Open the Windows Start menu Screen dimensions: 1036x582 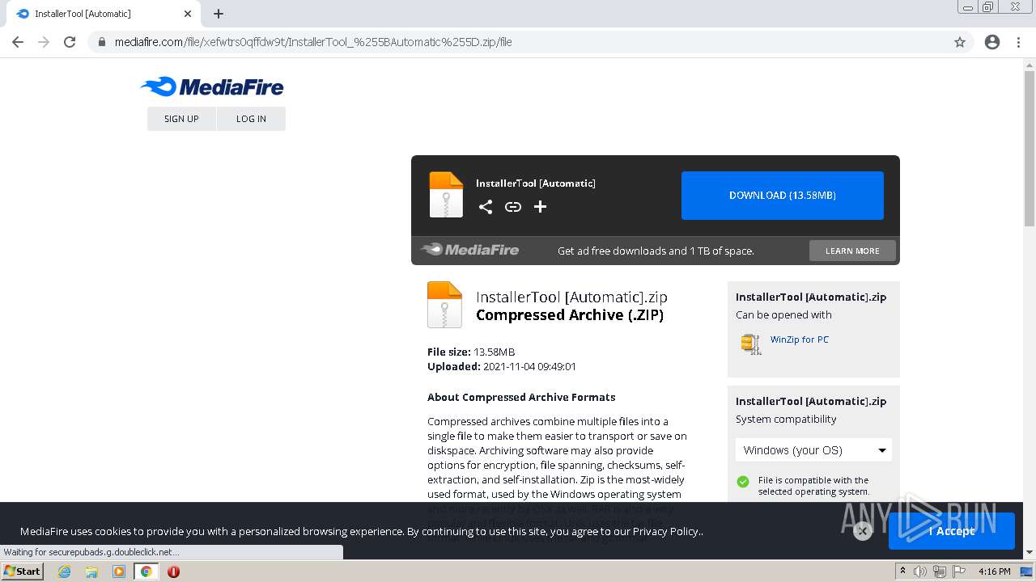(22, 571)
